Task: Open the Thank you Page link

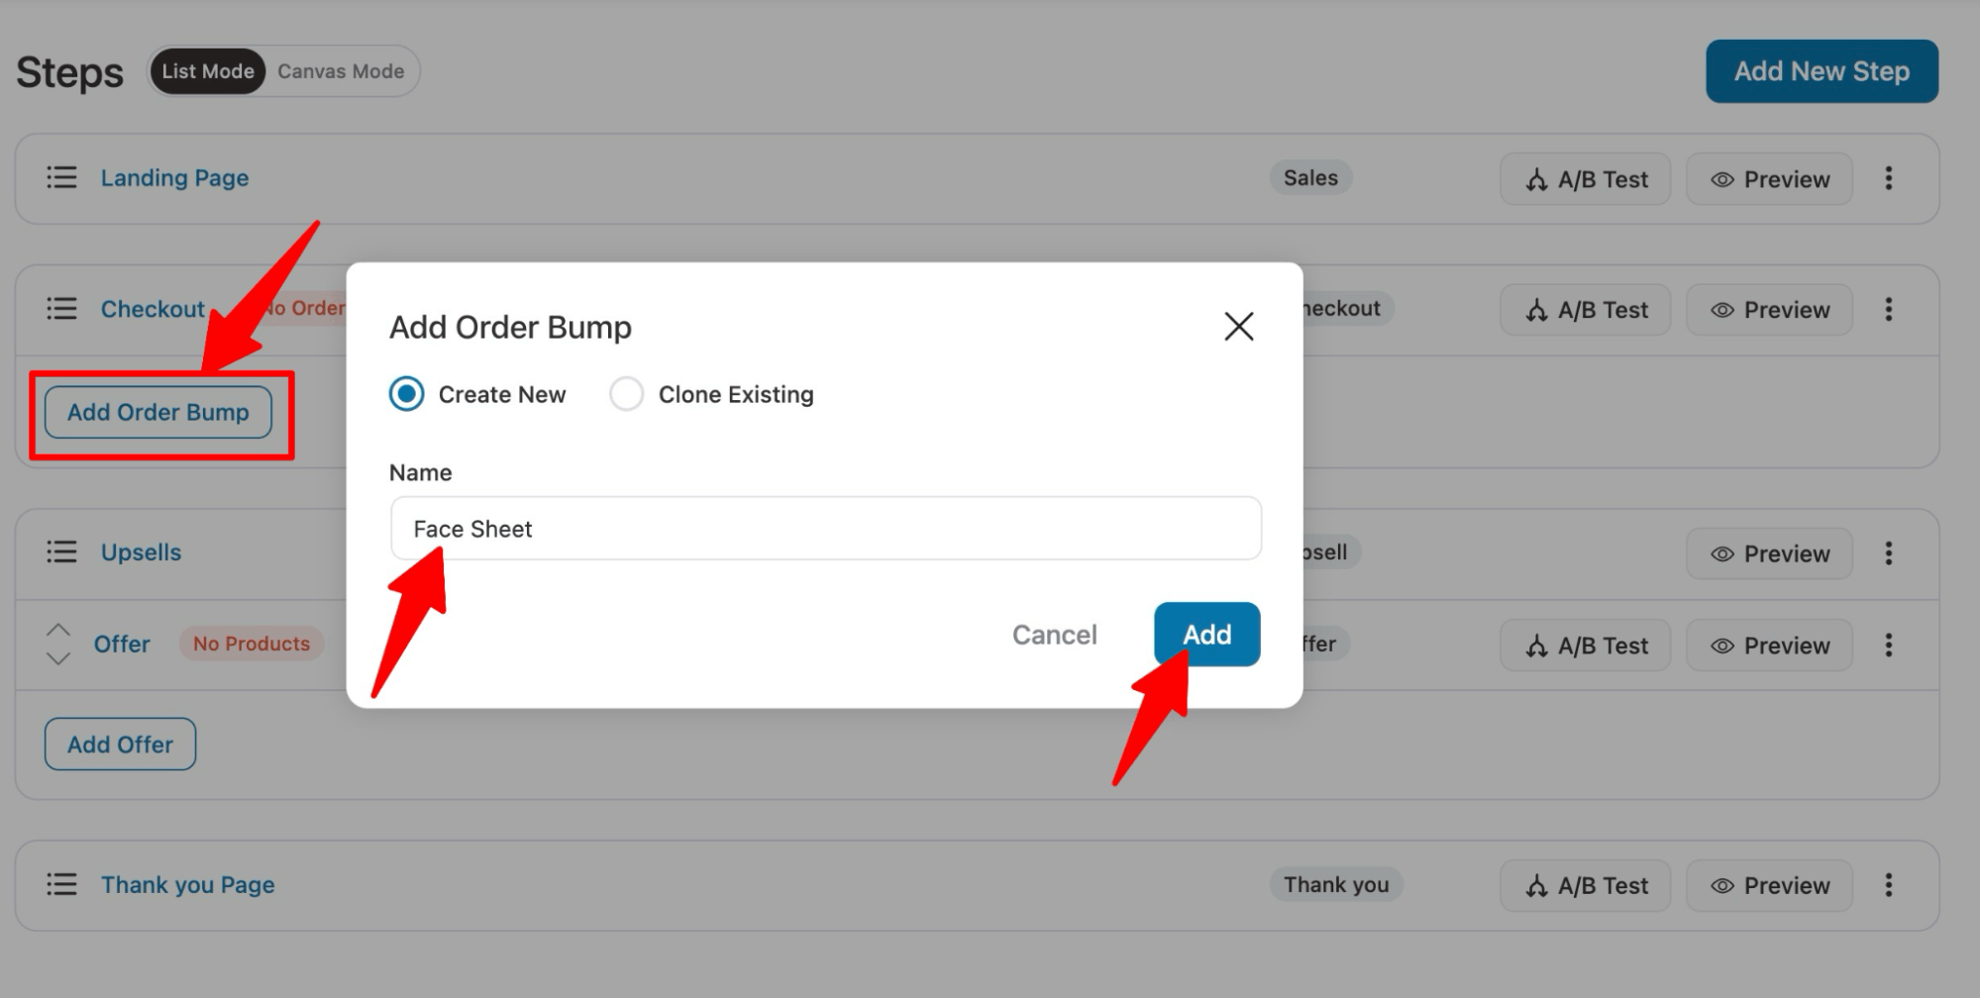Action: click(187, 885)
